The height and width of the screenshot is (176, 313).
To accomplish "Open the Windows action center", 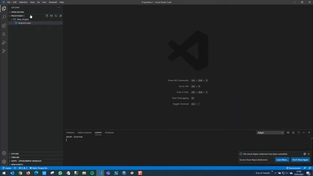I will click(309, 173).
